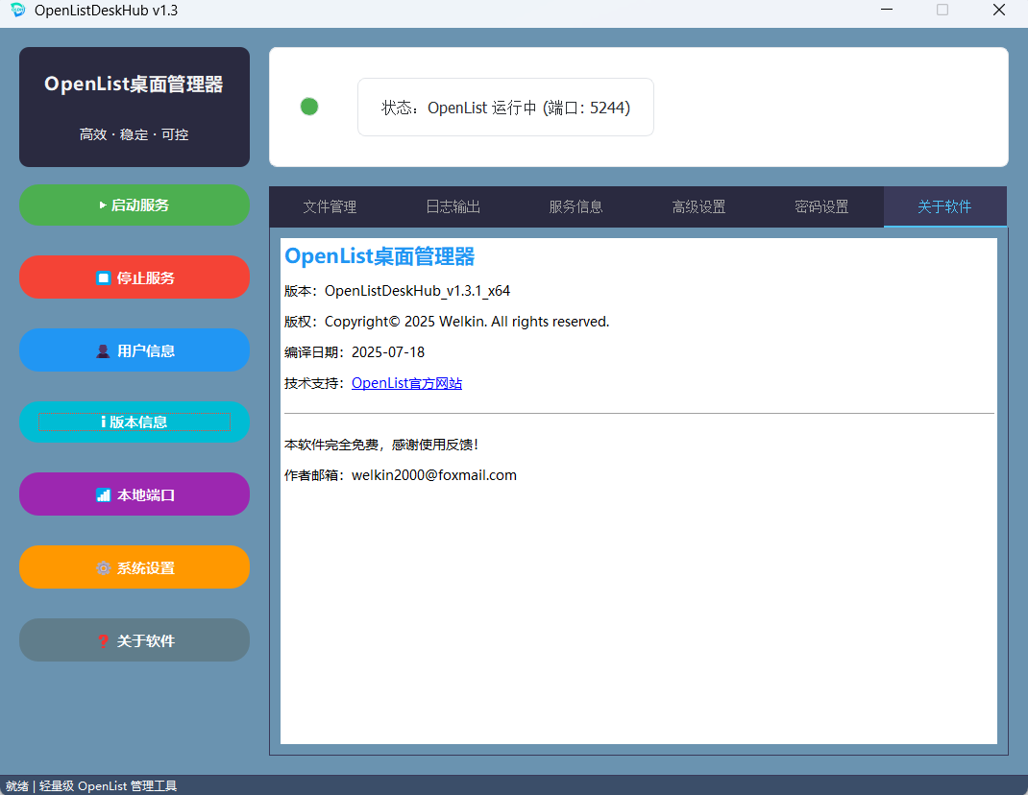The height and width of the screenshot is (795, 1028).
Task: Click the bar chart icon on 本地端口
Action: [103, 494]
